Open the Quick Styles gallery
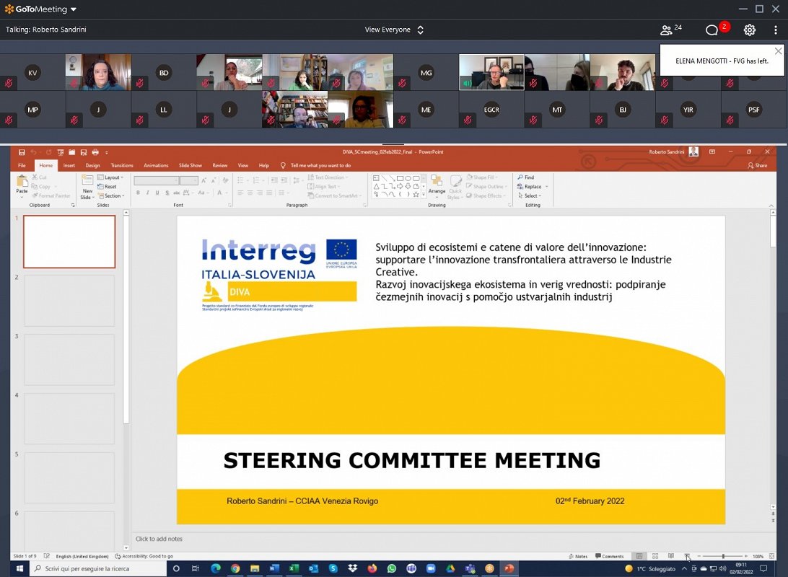The image size is (788, 577). coord(455,187)
